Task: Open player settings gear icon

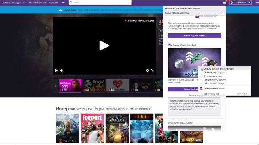Action: 147,70
